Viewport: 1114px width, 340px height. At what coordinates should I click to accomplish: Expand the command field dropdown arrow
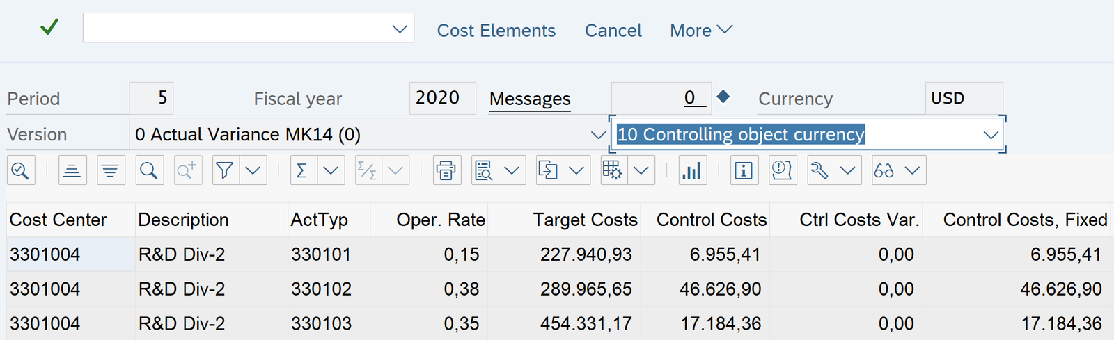400,29
